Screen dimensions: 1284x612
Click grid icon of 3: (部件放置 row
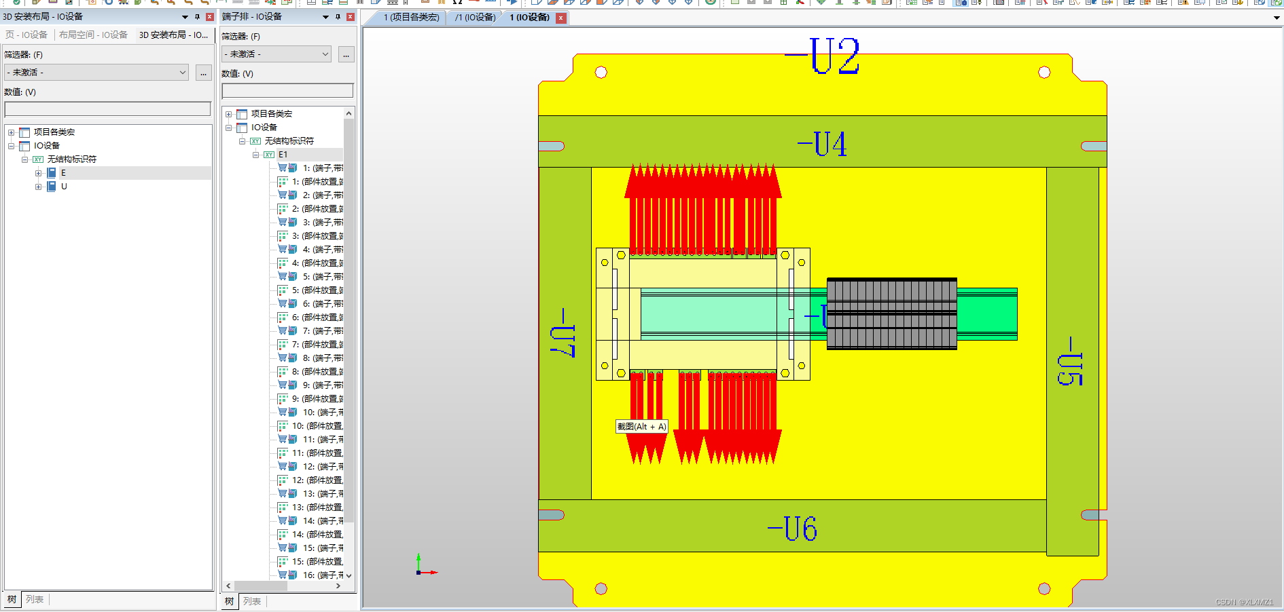pos(283,236)
